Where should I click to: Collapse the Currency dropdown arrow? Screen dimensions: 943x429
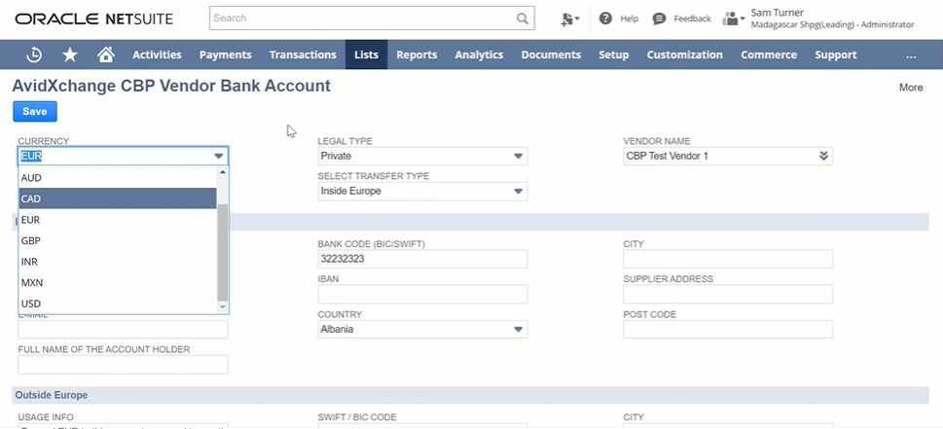[219, 157]
